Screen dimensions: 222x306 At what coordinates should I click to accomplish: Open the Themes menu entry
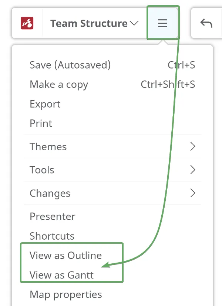pyautogui.click(x=48, y=147)
